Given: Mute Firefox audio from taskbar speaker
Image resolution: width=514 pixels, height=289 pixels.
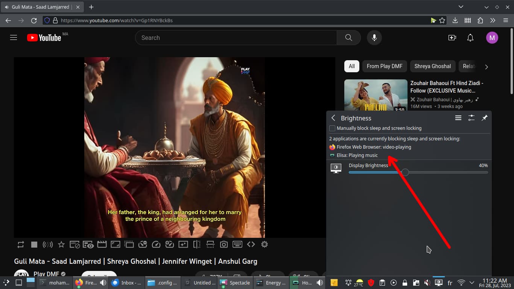Looking at the screenshot, I should point(103,283).
